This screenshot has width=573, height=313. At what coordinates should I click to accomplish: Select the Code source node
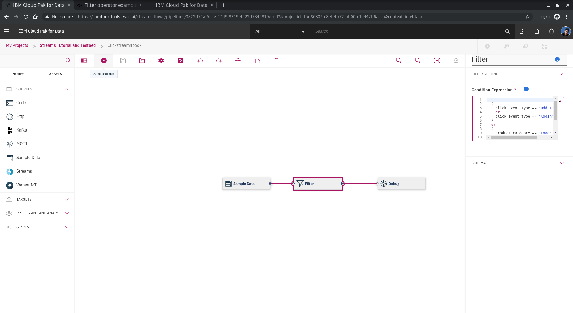(x=37, y=103)
